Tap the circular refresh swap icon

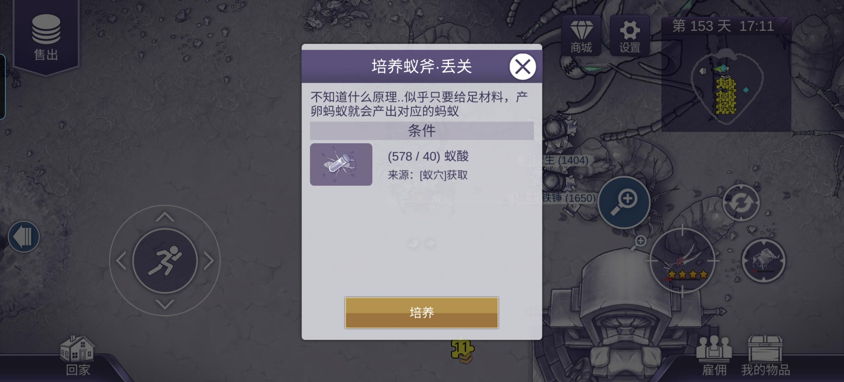pyautogui.click(x=741, y=203)
